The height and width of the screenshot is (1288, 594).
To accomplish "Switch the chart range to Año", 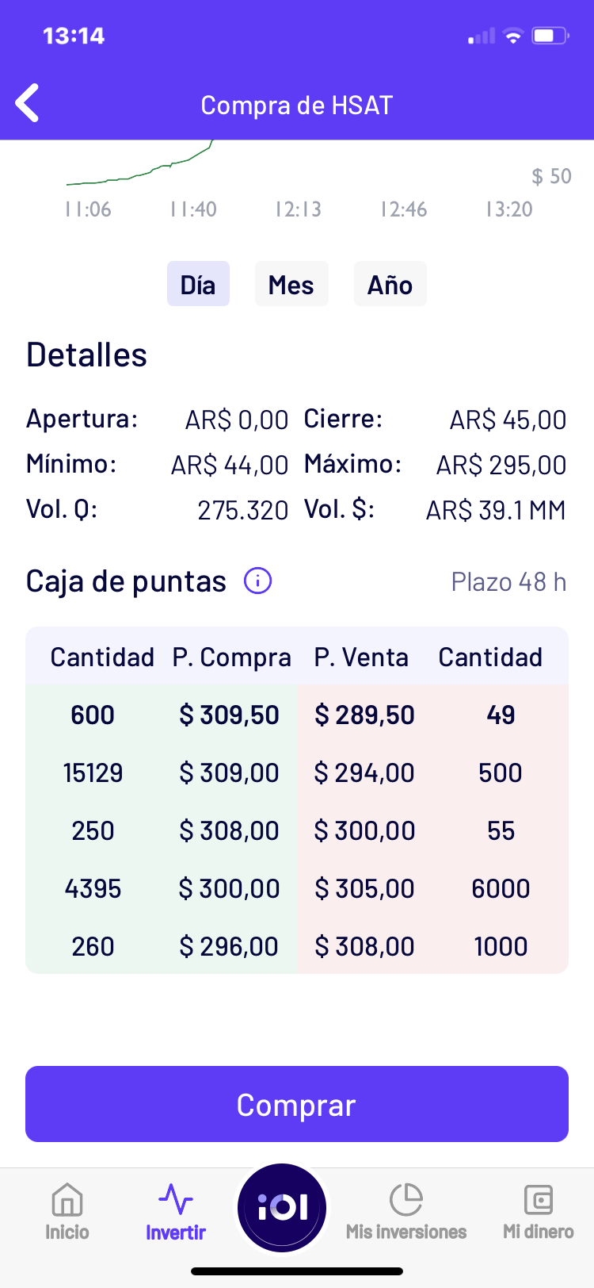I will [x=390, y=284].
